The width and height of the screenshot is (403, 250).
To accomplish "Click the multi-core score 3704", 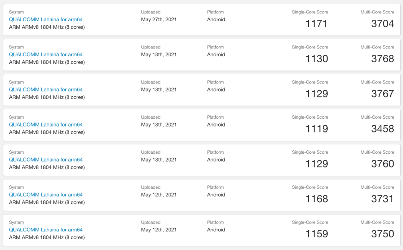I will tap(382, 24).
